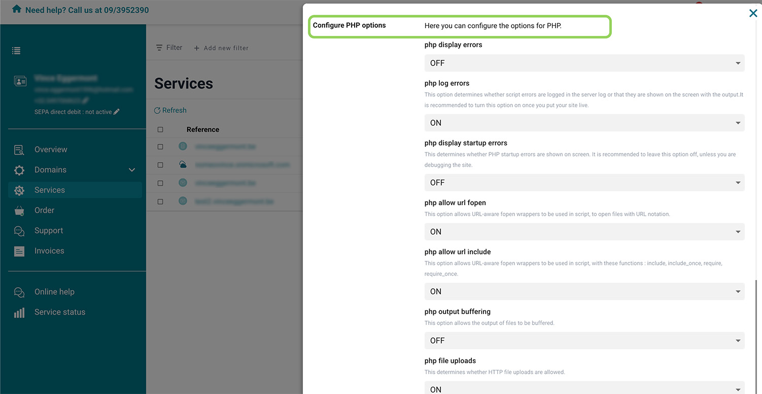This screenshot has width=762, height=394.
Task: Click the Need help phone number text
Action: 87,10
